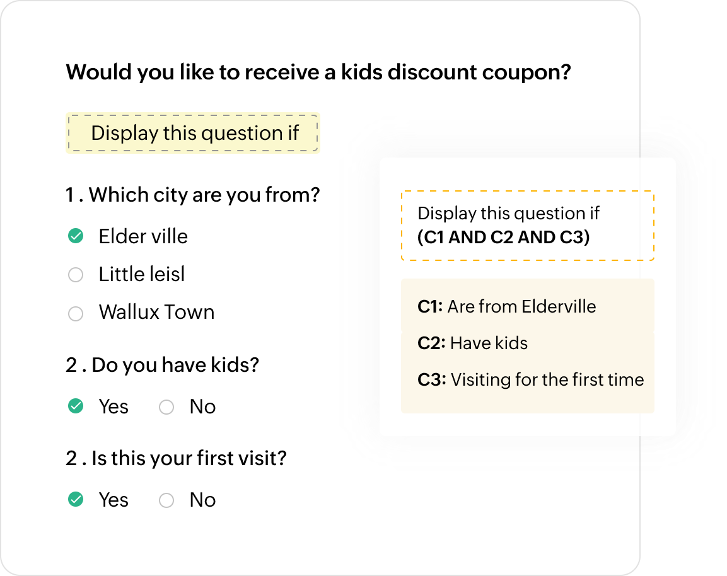Click the C1 AND C2 AND C3 condition box
727x576 pixels.
(527, 226)
